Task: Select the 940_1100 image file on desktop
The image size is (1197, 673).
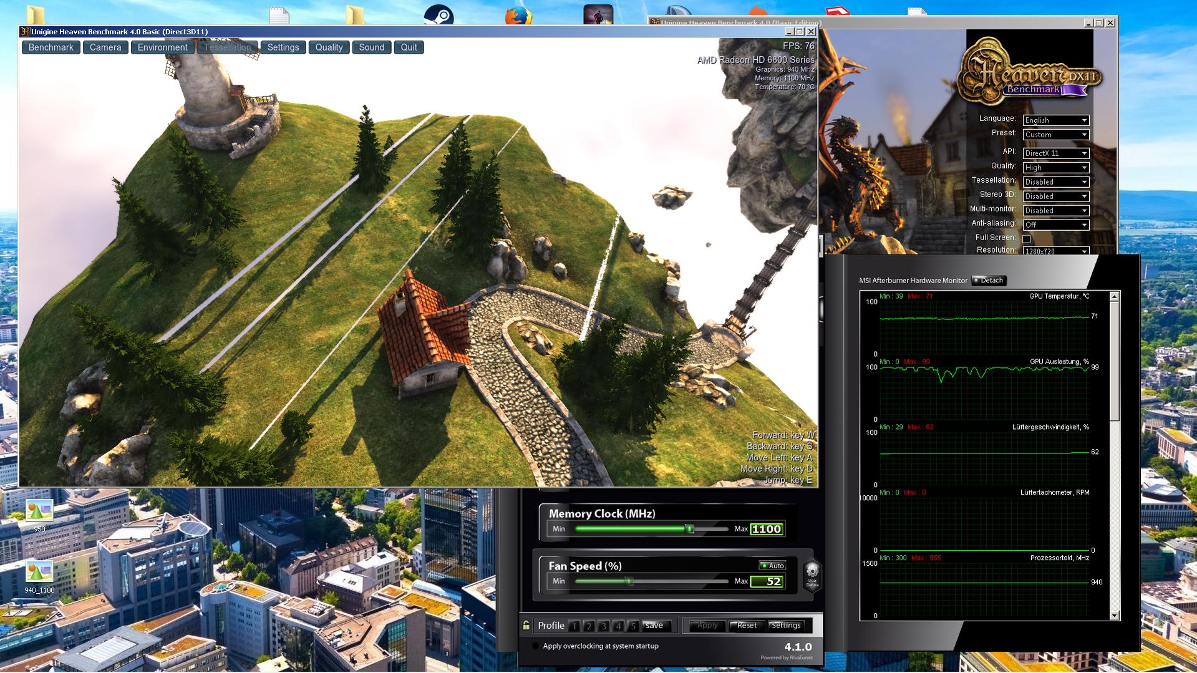Action: pos(39,577)
